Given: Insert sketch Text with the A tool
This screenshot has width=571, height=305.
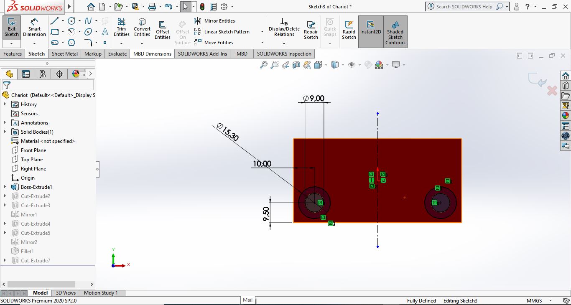Looking at the screenshot, I should pyautogui.click(x=105, y=32).
